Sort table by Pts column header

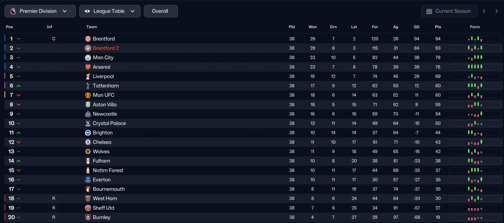pos(438,27)
